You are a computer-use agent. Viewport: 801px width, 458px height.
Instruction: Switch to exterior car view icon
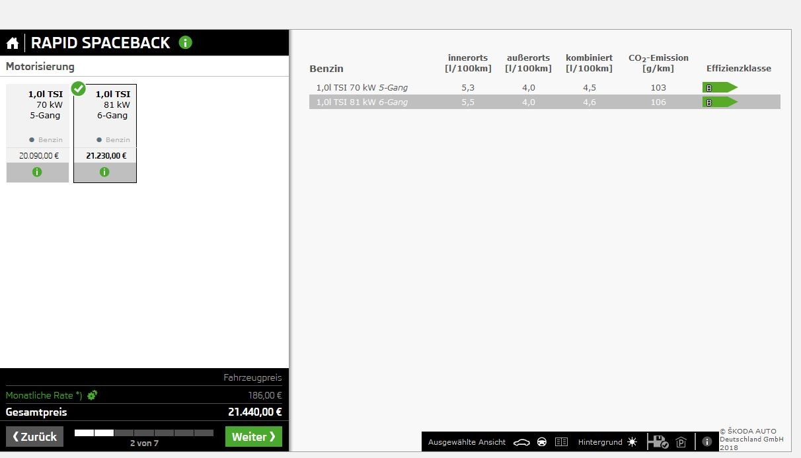(521, 442)
